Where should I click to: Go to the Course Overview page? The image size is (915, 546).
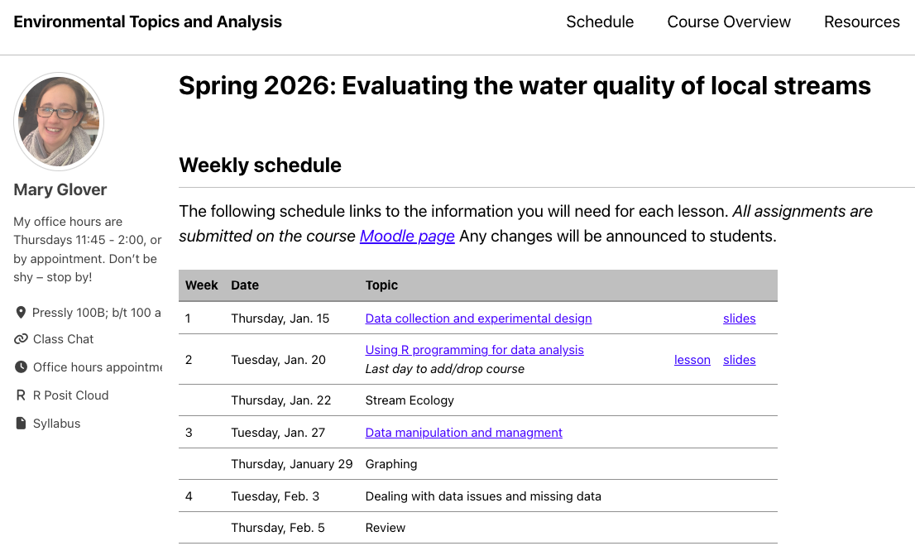[x=729, y=22]
